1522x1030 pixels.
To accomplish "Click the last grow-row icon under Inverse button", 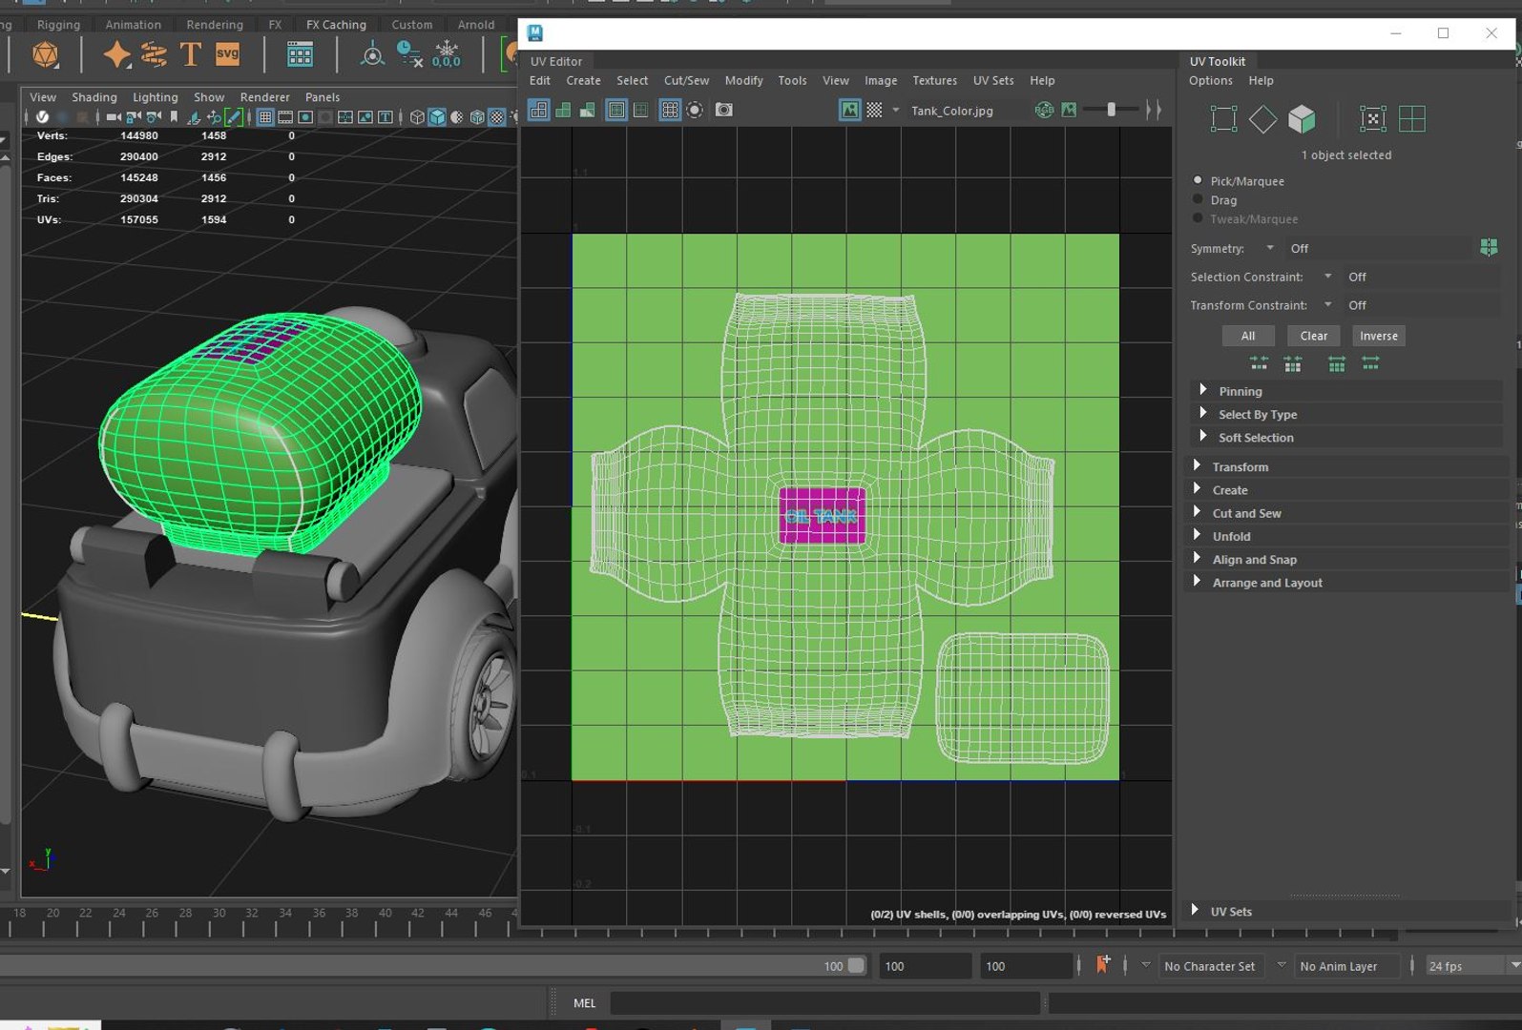I will pos(1370,363).
